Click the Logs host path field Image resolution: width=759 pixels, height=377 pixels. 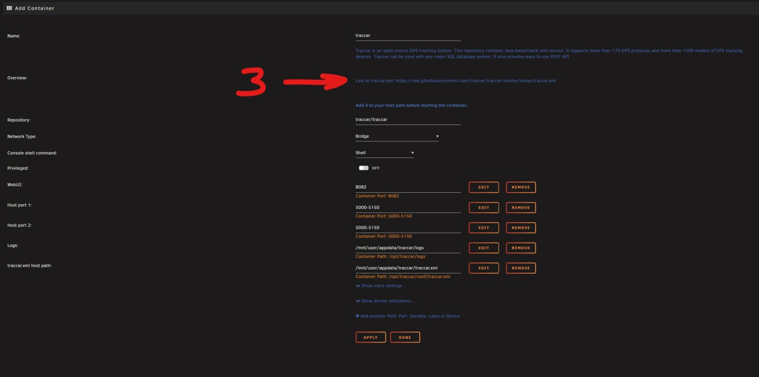pyautogui.click(x=407, y=248)
